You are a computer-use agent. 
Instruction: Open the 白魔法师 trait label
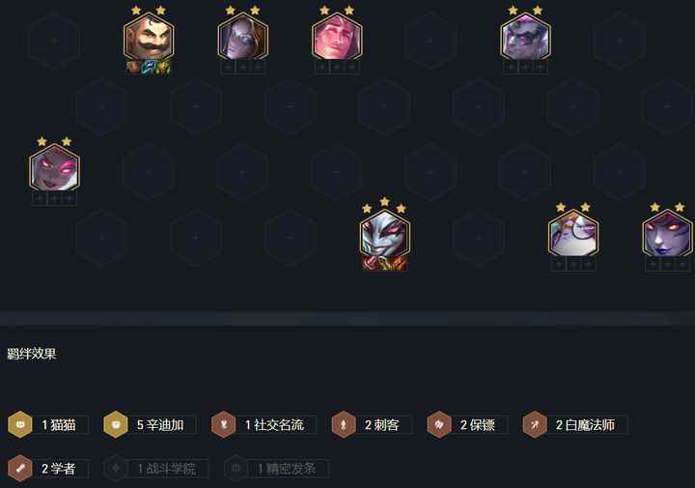(585, 425)
